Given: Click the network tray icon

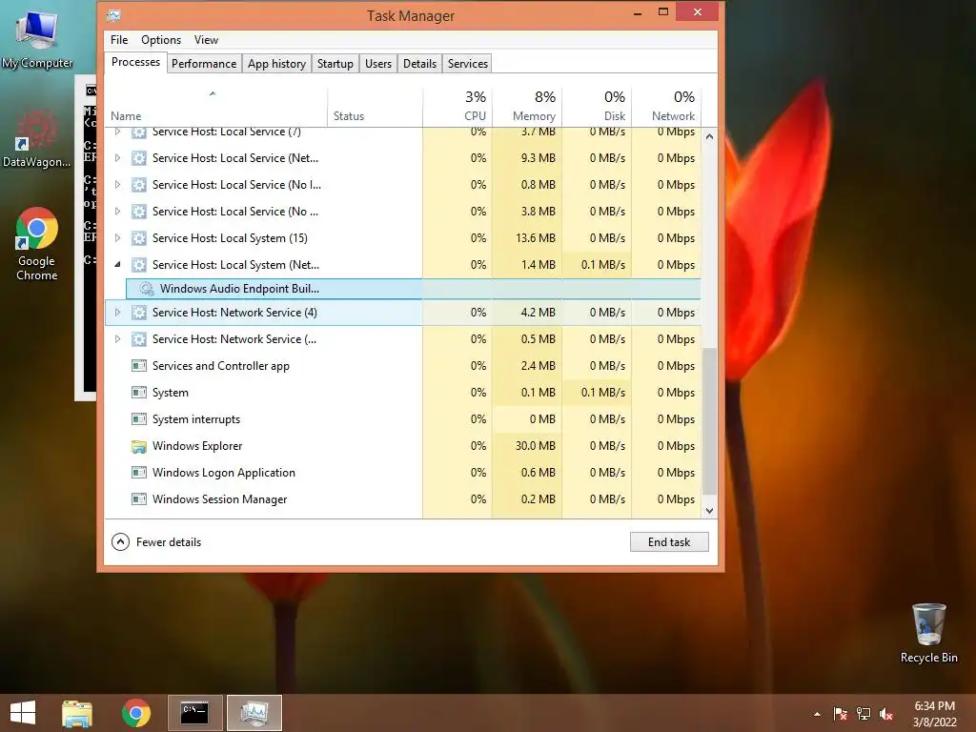Looking at the screenshot, I should point(864,714).
